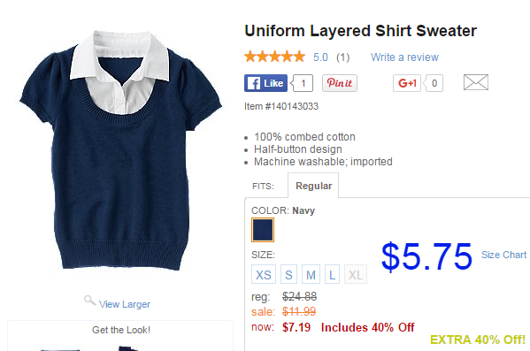This screenshot has width=530, height=351.
Task: Click the five-star rating icons
Action: (274, 57)
